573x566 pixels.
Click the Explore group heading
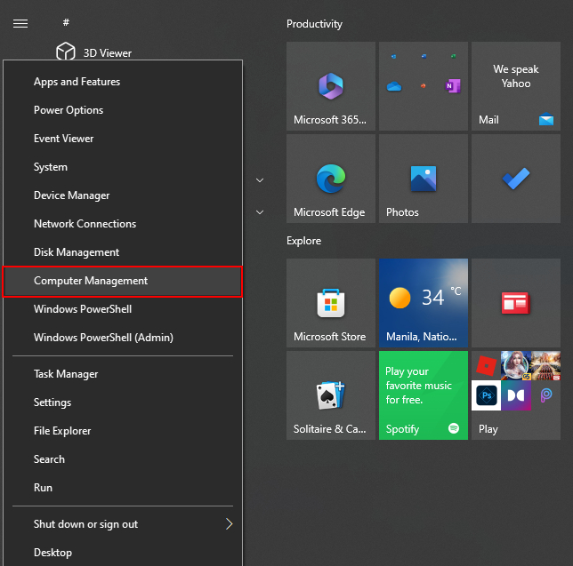[x=303, y=241]
